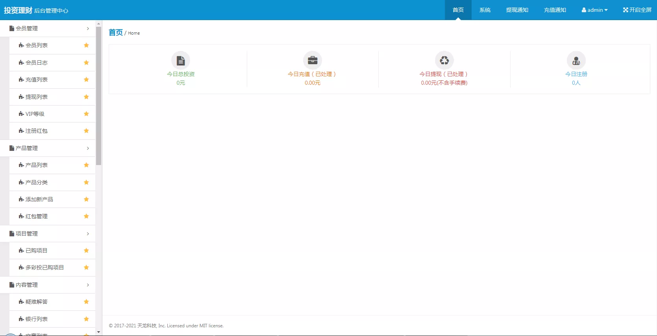Viewport: 657px width, 336px height.
Task: Collapse the 产品管理 section chevron
Action: coord(88,148)
